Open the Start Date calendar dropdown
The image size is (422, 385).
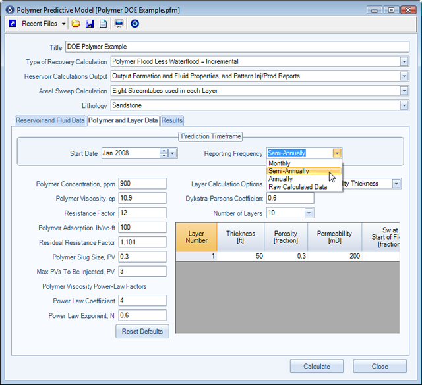tap(173, 153)
